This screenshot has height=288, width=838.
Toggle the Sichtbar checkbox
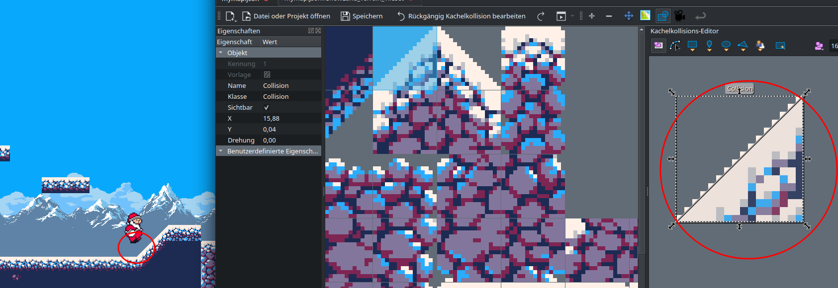click(267, 107)
